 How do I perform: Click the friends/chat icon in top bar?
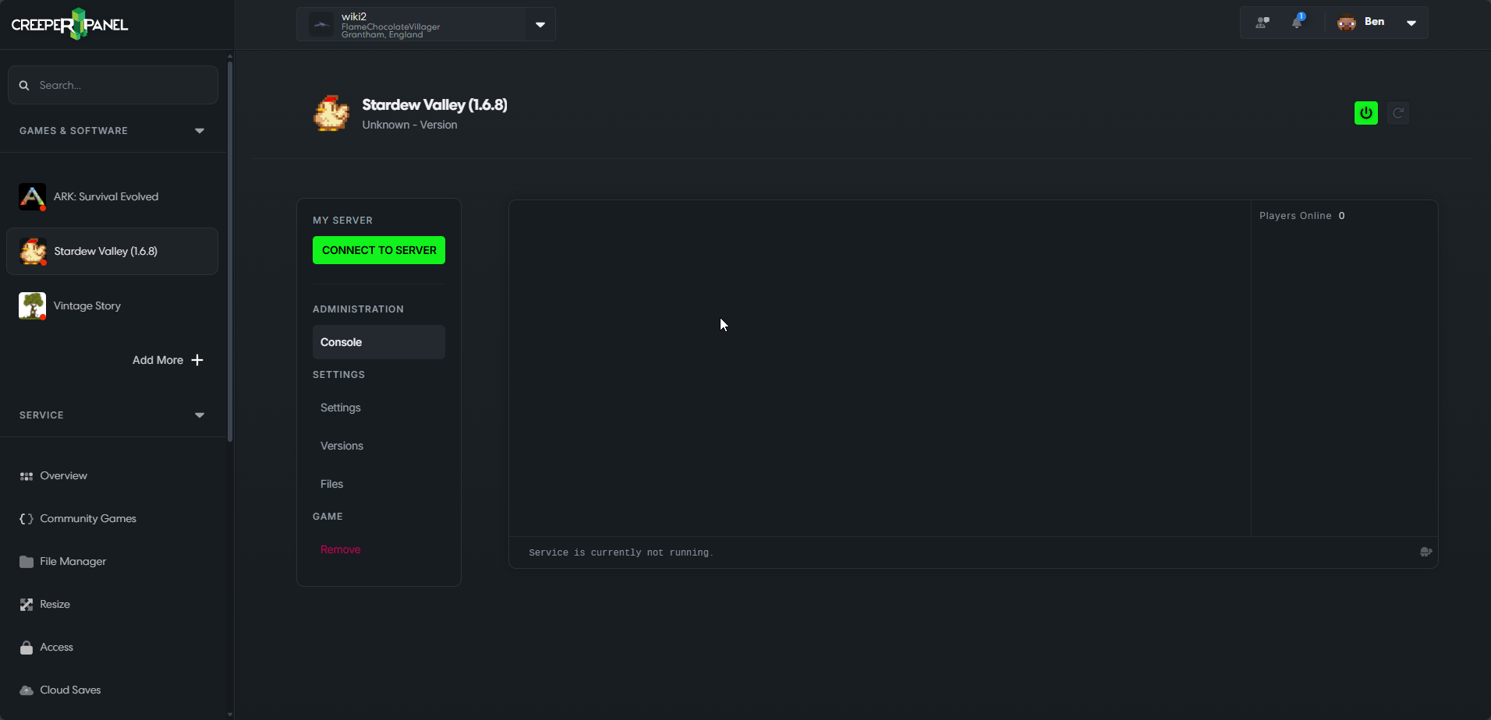pyautogui.click(x=1263, y=23)
